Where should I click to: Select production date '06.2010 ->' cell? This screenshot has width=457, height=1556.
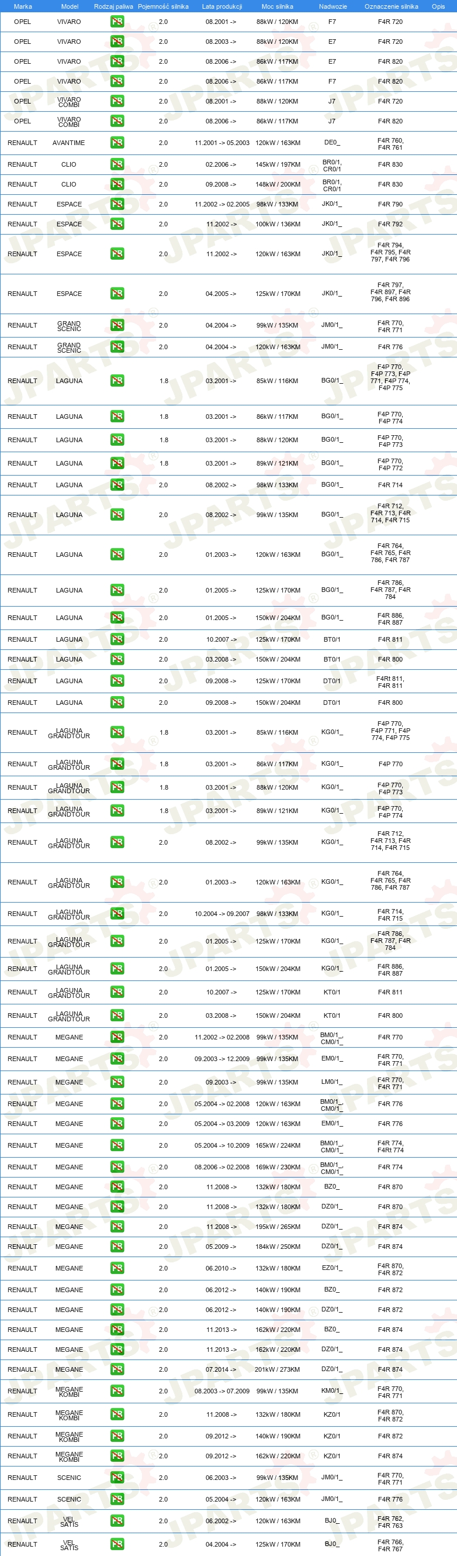coord(221,1268)
